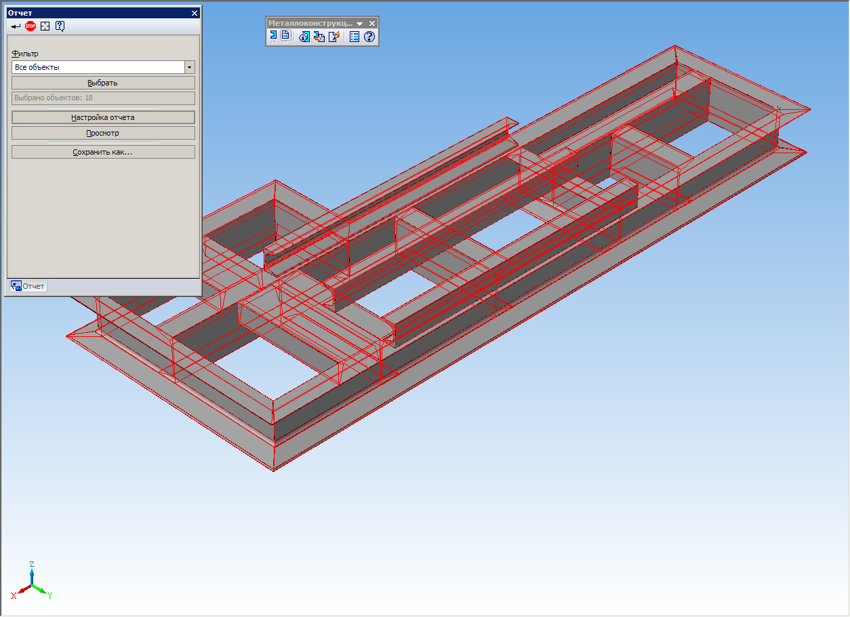Open round help icon in Металлоконструкции toolbar

(369, 37)
